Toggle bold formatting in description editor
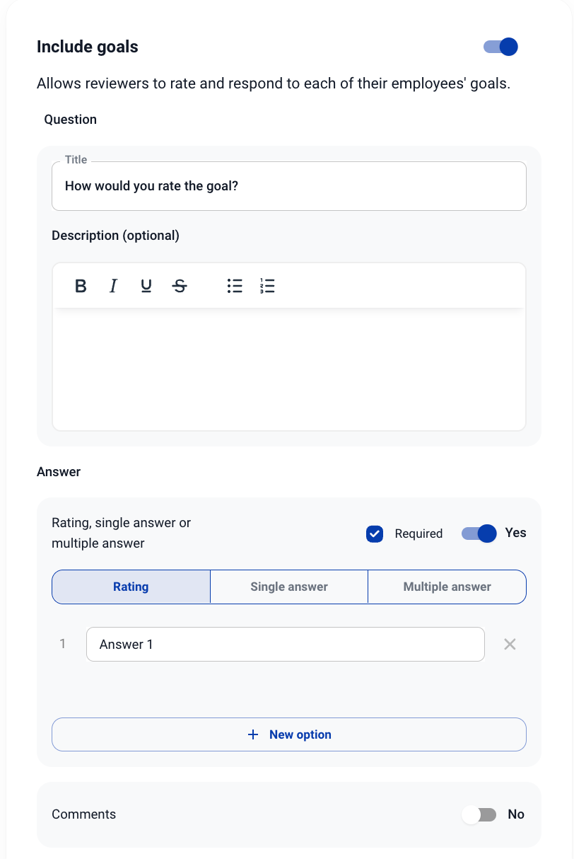This screenshot has width=574, height=859. point(81,286)
